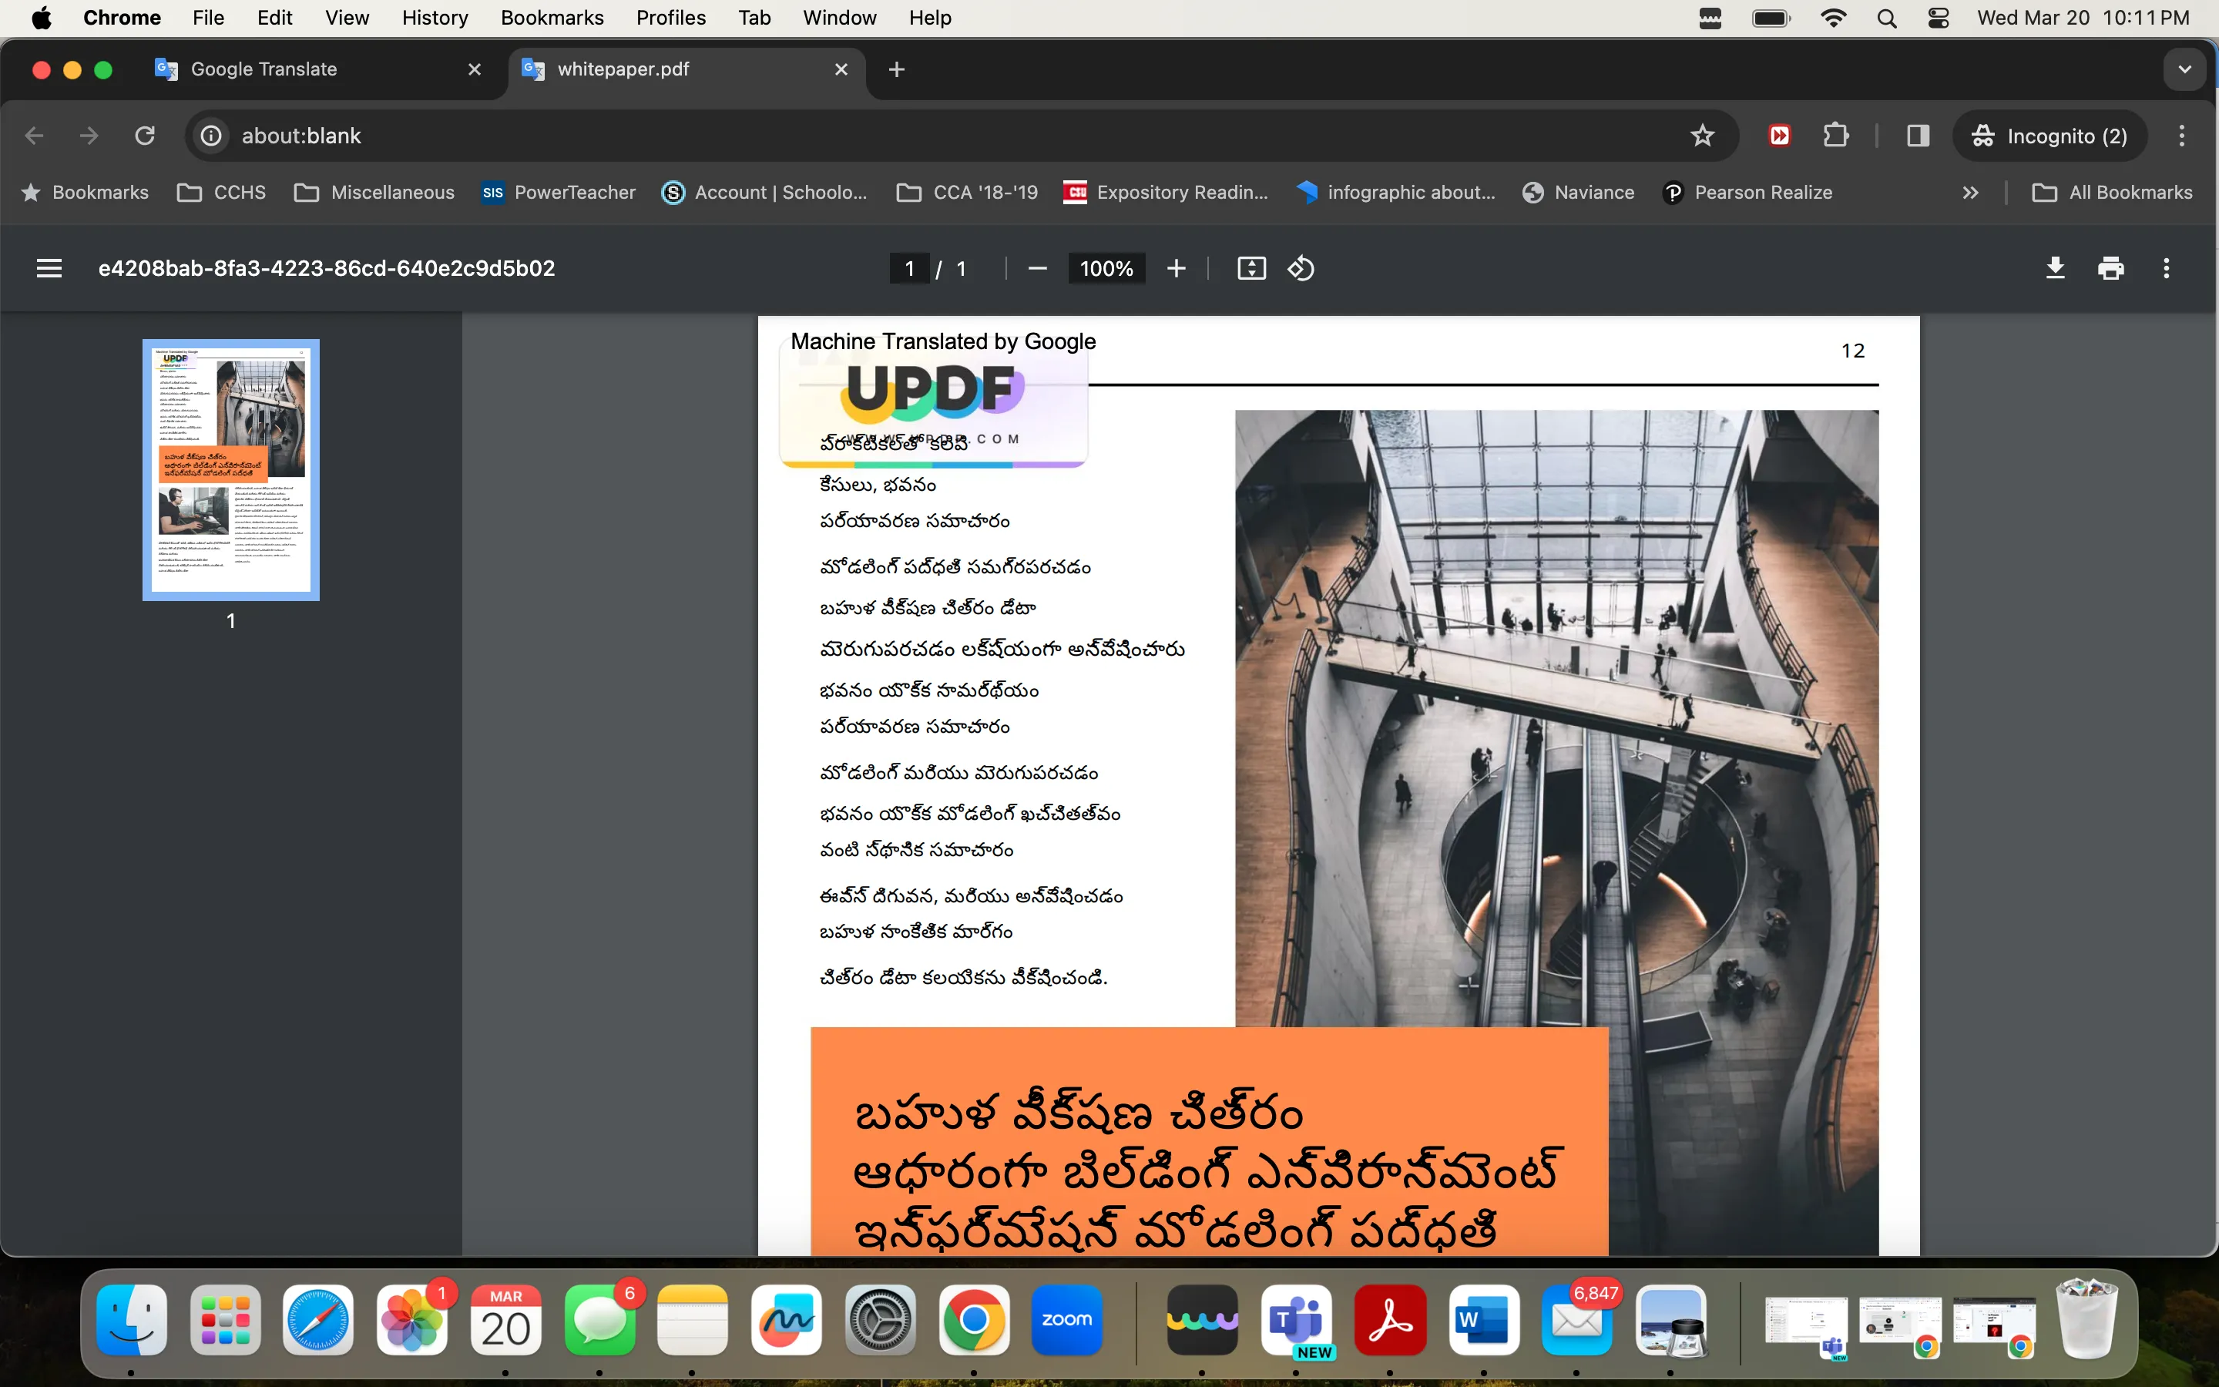The image size is (2219, 1387).
Task: Toggle the sidebar panel open
Action: coord(49,267)
